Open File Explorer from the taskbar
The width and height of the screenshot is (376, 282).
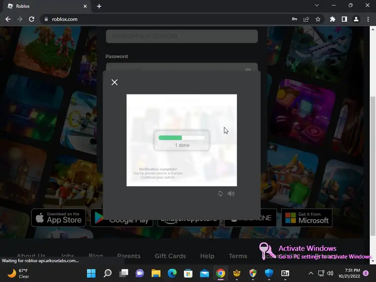pyautogui.click(x=156, y=273)
